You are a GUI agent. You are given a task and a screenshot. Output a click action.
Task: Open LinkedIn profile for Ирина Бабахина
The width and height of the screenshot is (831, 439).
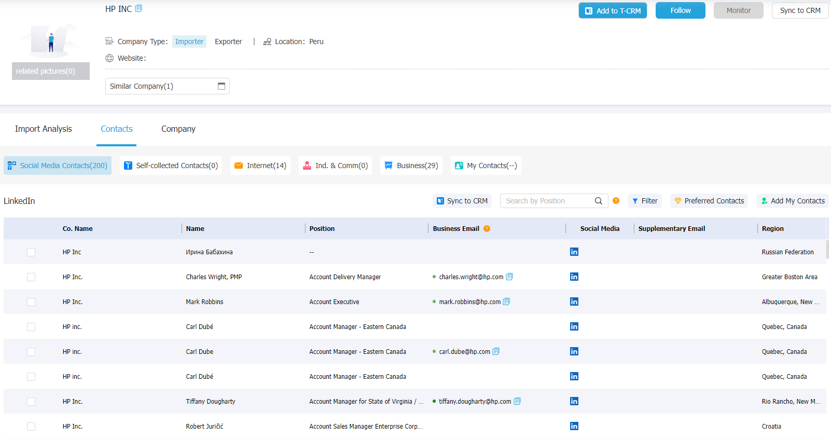click(574, 252)
